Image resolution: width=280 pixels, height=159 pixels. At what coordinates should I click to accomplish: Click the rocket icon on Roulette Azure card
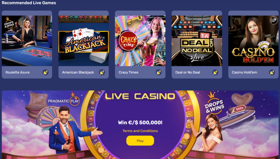click(x=45, y=72)
